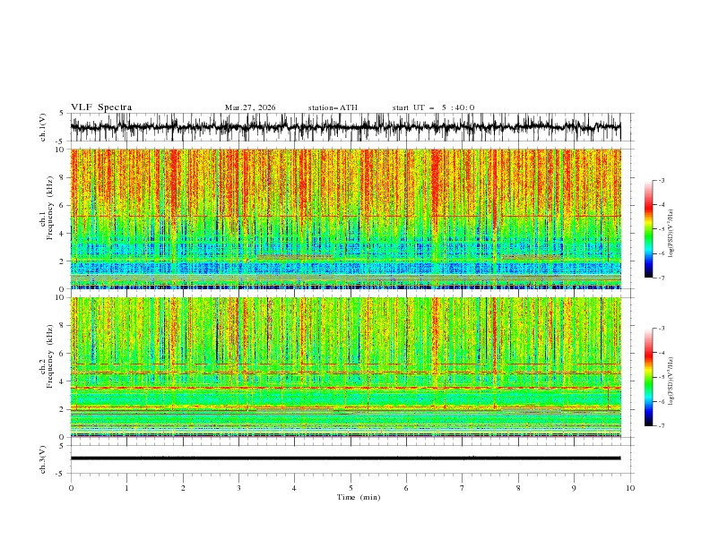Click the ch.2 "Frequency (kHz)" axis label

[50, 356]
